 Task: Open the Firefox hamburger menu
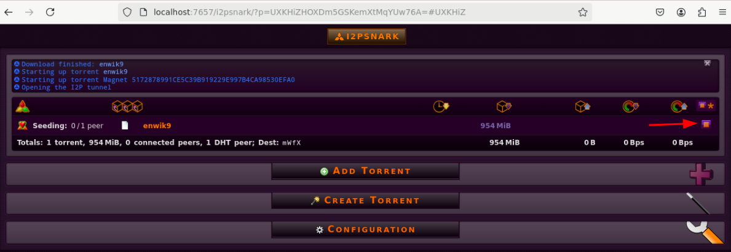tap(722, 12)
